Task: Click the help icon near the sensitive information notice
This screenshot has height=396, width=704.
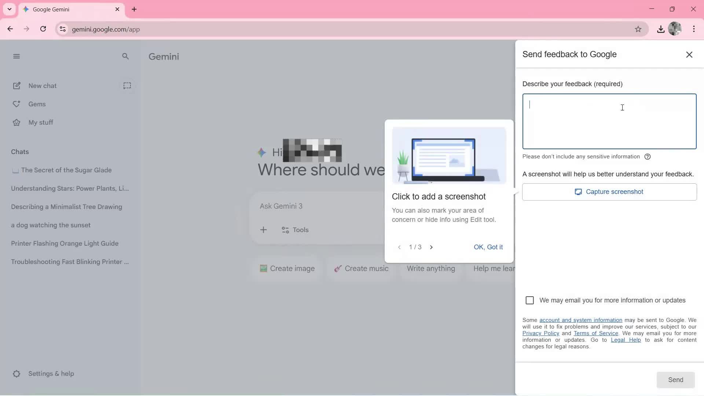Action: tap(648, 157)
